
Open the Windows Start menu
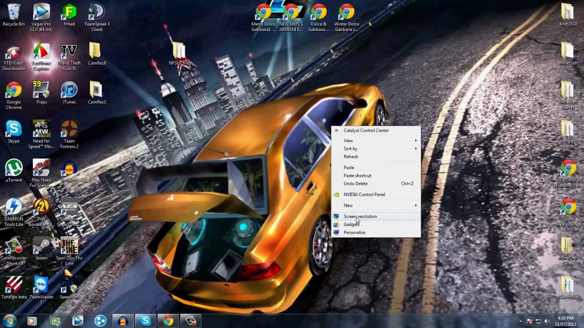9,321
